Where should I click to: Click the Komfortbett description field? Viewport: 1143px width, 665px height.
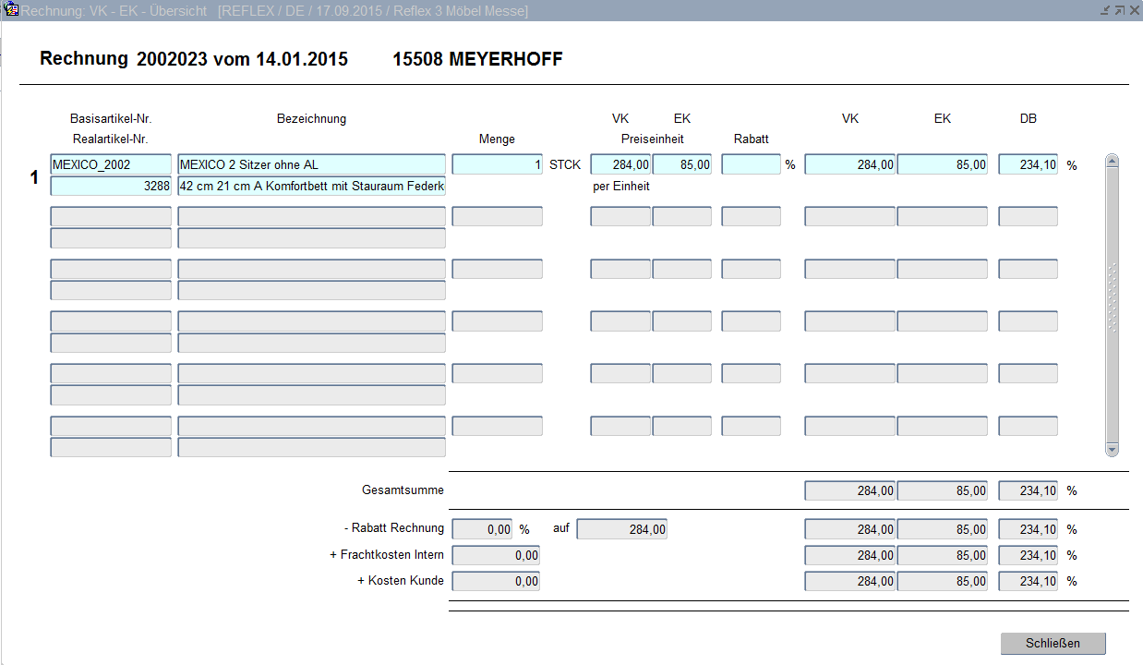coord(311,187)
